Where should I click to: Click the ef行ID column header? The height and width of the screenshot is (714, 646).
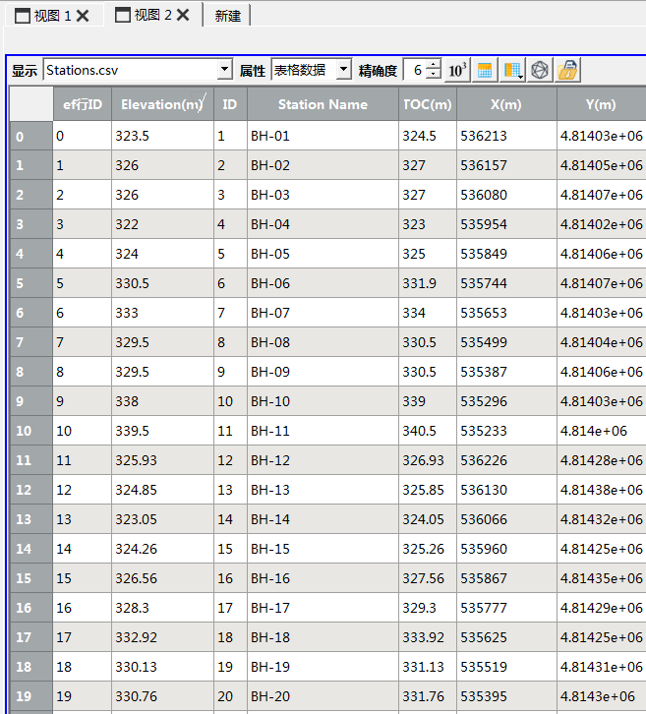click(x=83, y=104)
